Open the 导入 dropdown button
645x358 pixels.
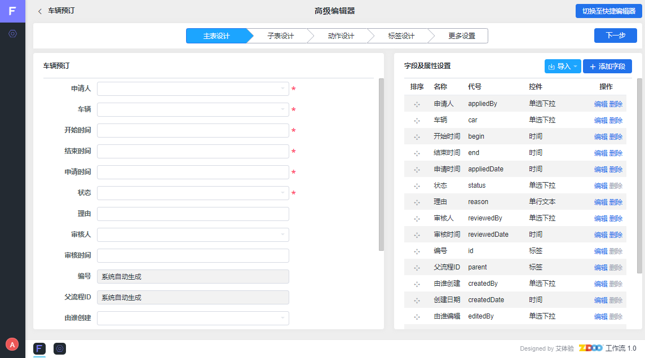pyautogui.click(x=563, y=67)
